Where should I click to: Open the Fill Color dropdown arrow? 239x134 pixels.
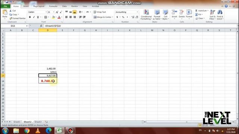coord(56,17)
